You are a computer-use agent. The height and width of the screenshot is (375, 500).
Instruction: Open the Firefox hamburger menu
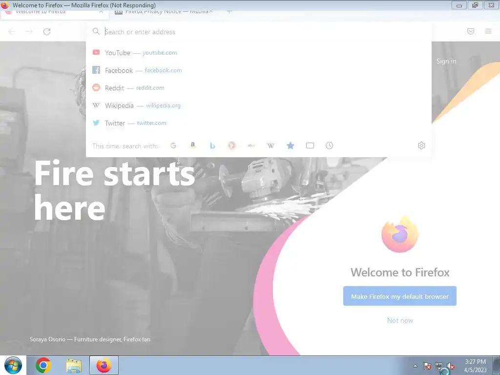tap(488, 31)
